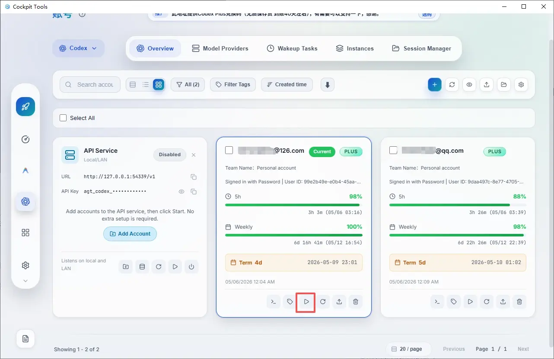This screenshot has height=359, width=554.
Task: Go to the Instances tab
Action: 355,48
